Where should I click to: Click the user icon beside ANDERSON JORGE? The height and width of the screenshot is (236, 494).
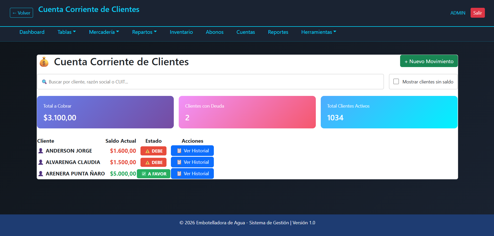click(41, 151)
